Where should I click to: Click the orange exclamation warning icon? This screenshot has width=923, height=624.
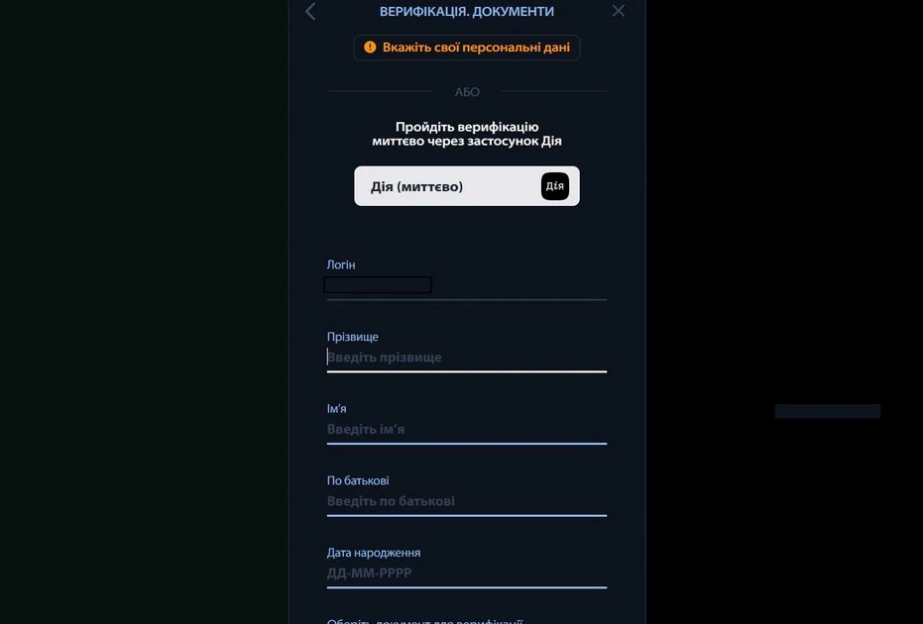pos(370,48)
